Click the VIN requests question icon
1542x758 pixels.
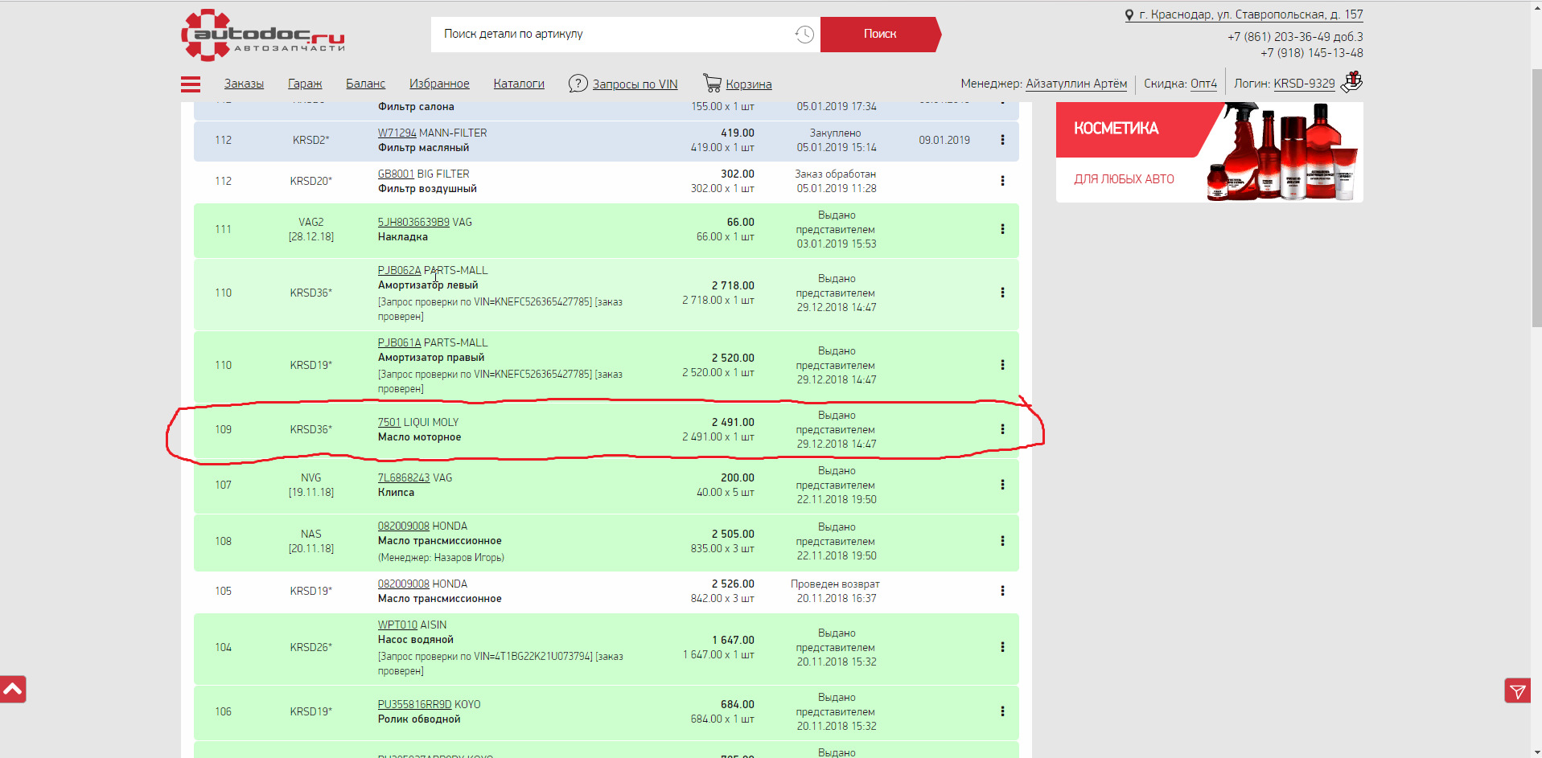click(x=578, y=84)
